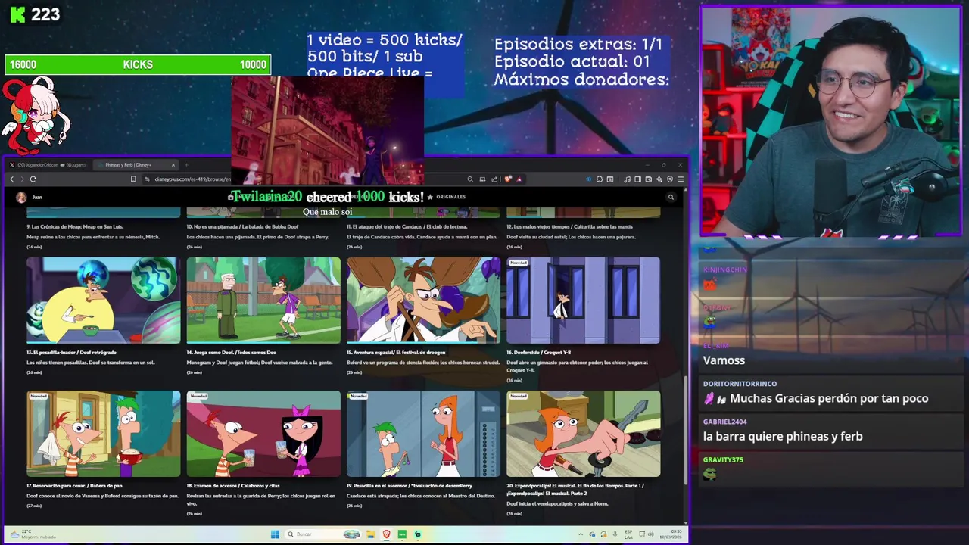
Task: Open the Windows Start button
Action: click(275, 534)
